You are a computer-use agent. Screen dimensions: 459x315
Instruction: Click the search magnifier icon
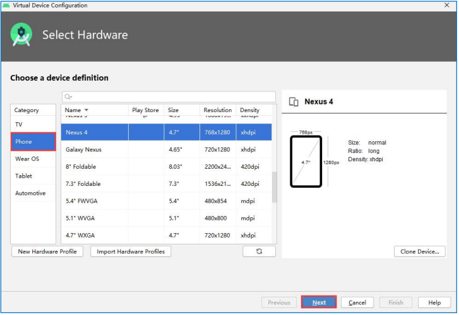tap(68, 97)
